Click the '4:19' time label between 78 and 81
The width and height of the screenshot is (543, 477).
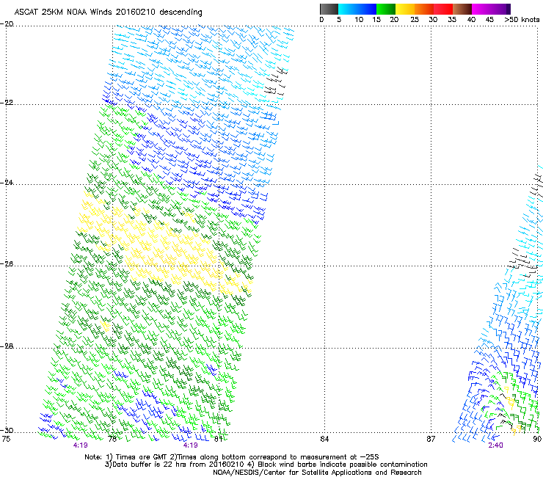[x=191, y=445]
